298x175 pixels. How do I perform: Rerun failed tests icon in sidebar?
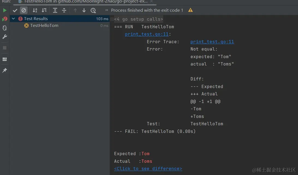tap(5, 19)
